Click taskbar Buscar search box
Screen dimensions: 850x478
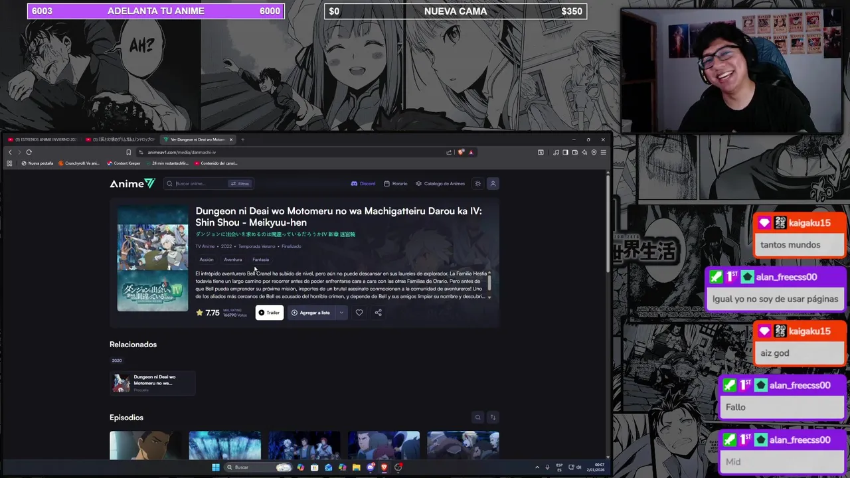point(258,467)
